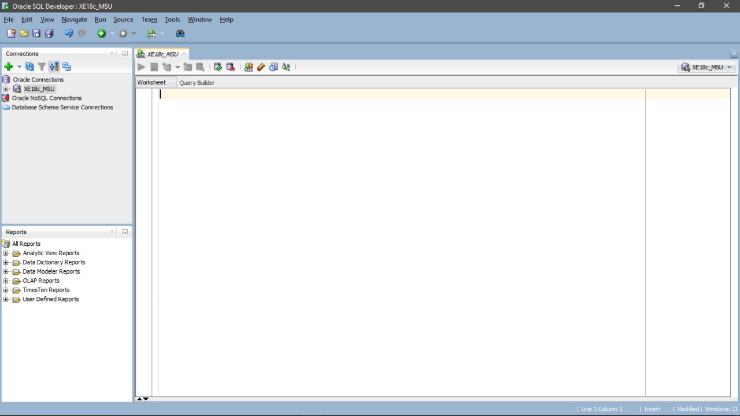Select the XE18c_MSU editor tab
Viewport: 740px width, 416px height.
click(x=162, y=54)
